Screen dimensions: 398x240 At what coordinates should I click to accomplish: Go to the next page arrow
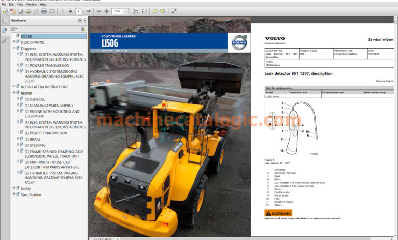click(x=70, y=11)
